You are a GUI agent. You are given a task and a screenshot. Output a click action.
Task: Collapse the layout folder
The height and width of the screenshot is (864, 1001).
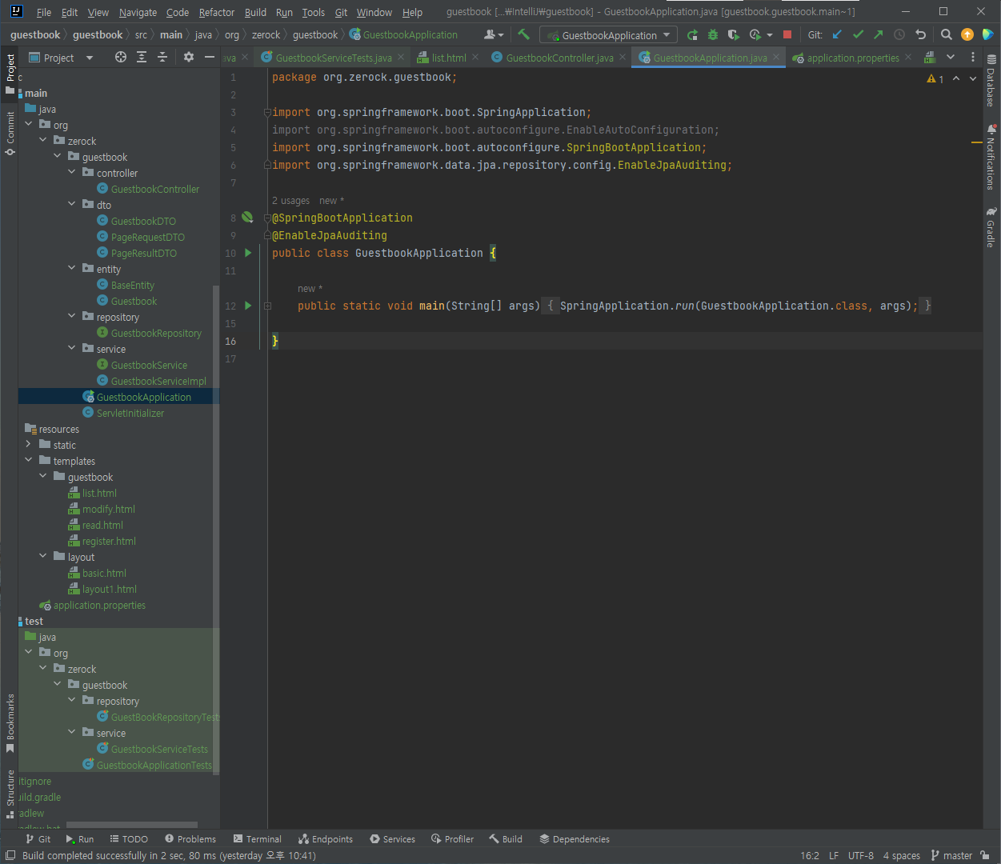click(43, 556)
